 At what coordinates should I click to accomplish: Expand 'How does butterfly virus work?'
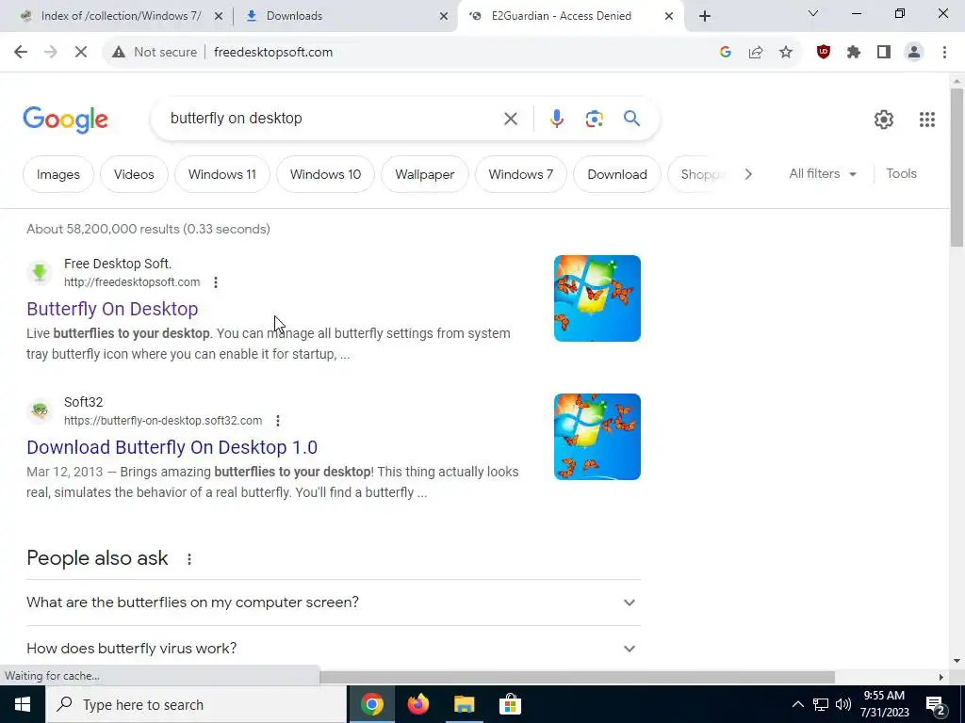tap(334, 648)
